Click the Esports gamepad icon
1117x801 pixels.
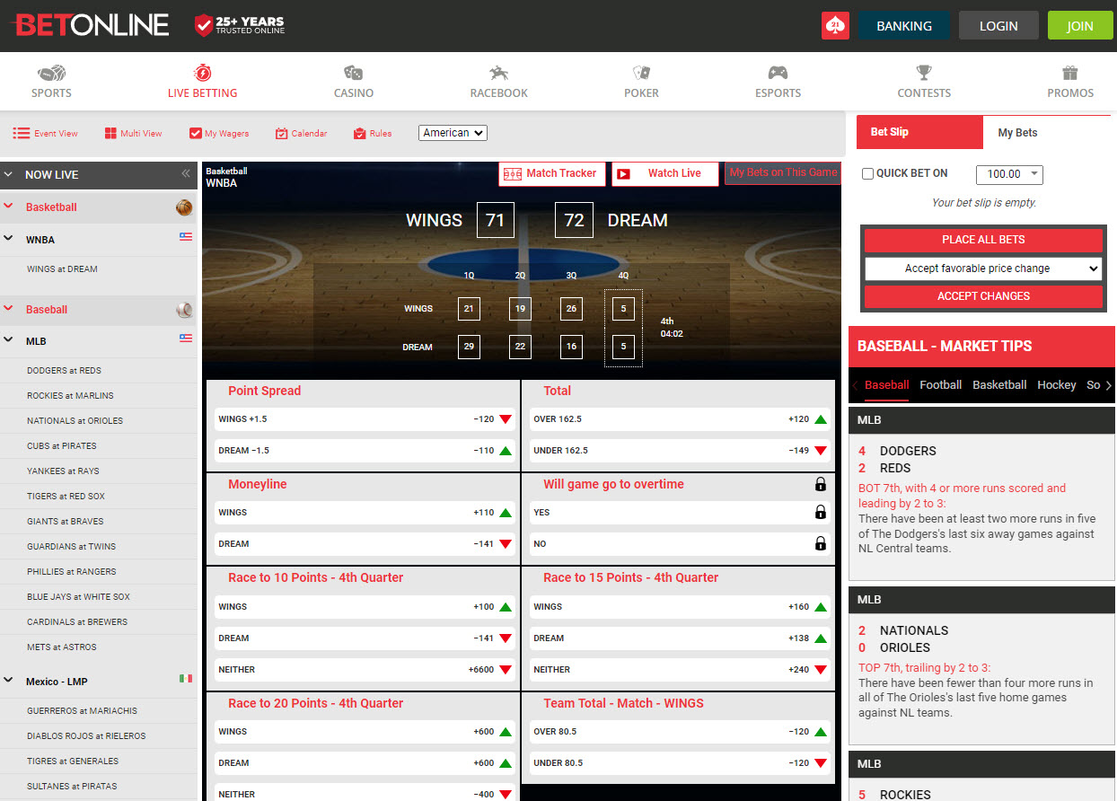coord(778,73)
